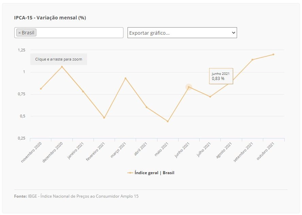Select the julho 2021 data point marker
The width and height of the screenshot is (302, 215).
click(210, 97)
